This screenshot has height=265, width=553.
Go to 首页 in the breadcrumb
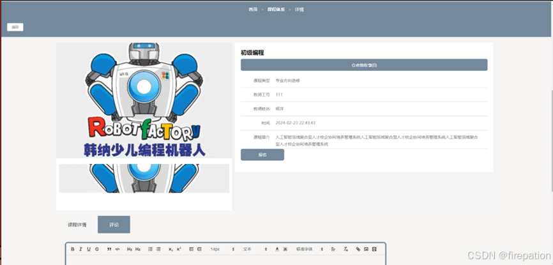click(x=253, y=10)
